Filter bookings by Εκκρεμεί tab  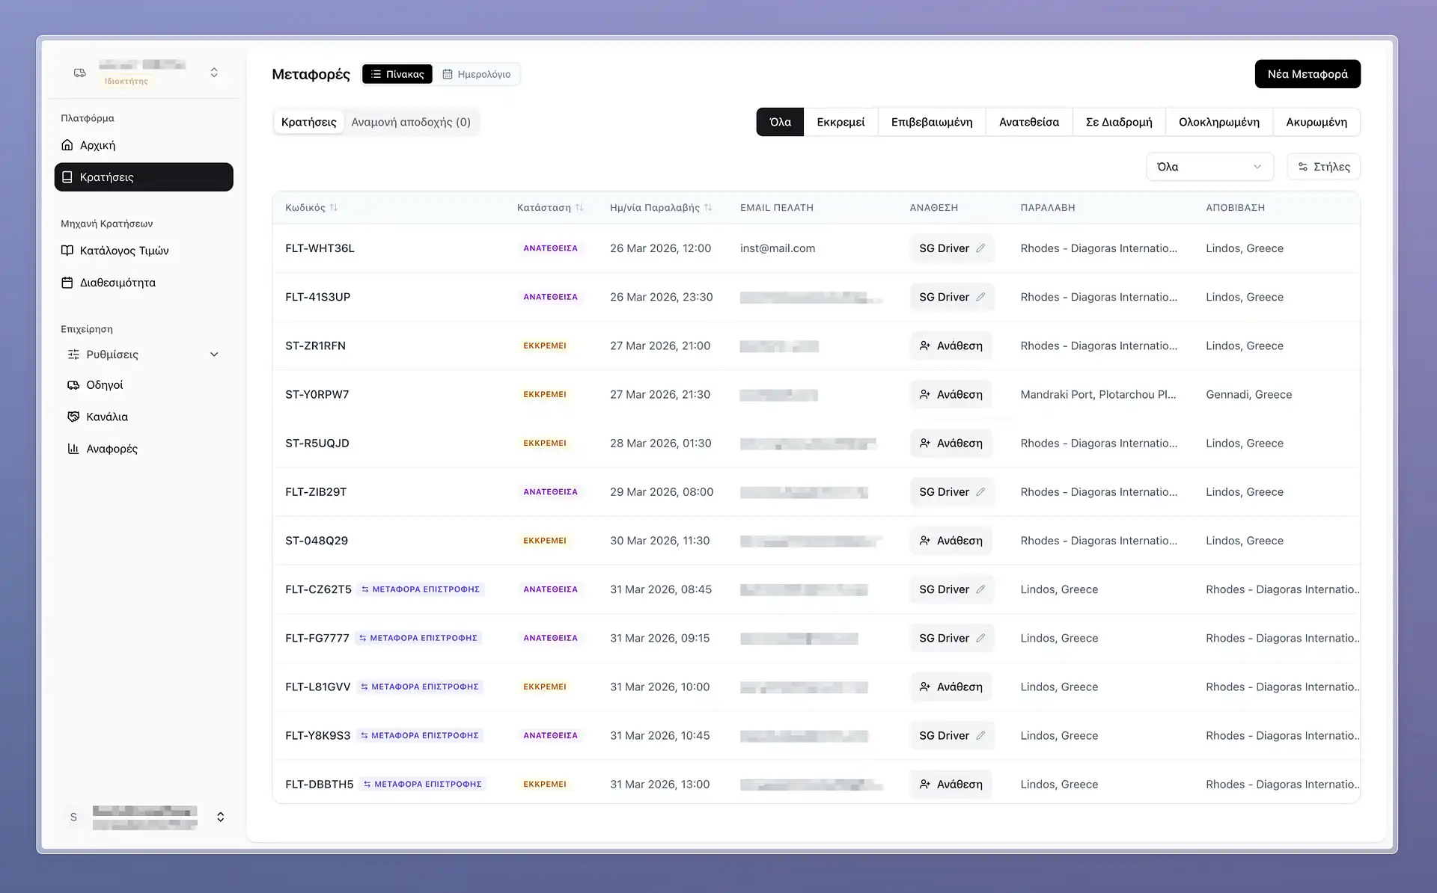click(840, 122)
